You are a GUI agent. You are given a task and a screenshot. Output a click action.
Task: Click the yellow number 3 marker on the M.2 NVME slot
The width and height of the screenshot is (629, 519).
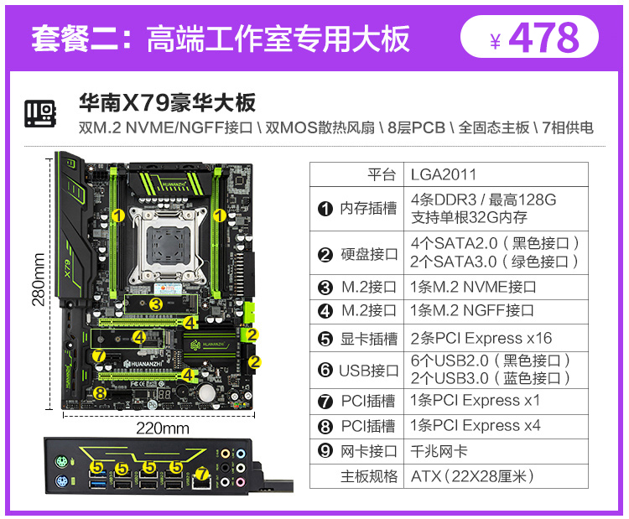coord(156,304)
